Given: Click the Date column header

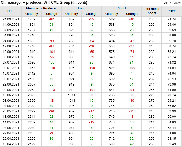Looking at the screenshot, I should (11, 11).
